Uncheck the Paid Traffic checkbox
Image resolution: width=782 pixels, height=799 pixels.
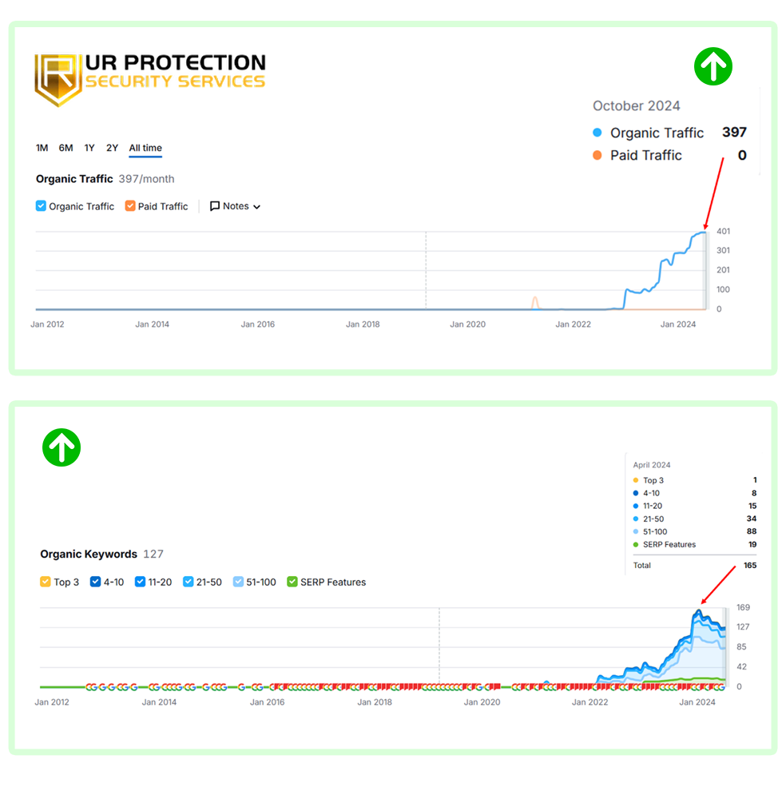coord(130,206)
